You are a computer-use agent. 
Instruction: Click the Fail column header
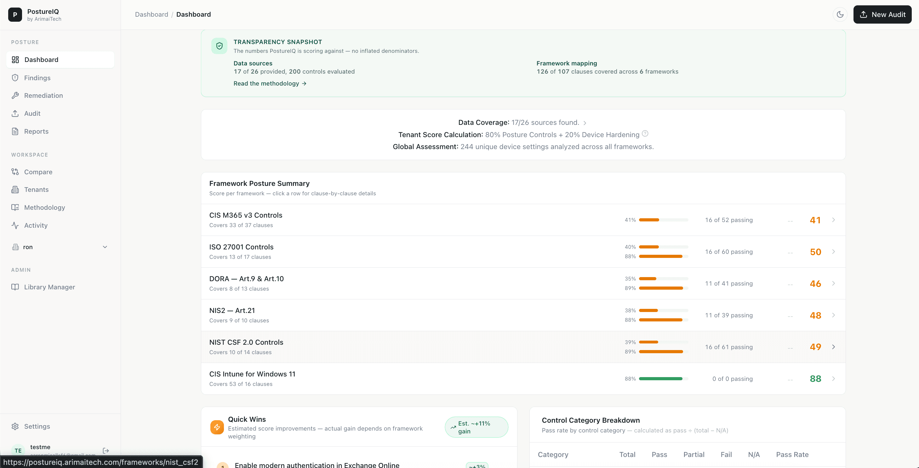click(x=726, y=454)
